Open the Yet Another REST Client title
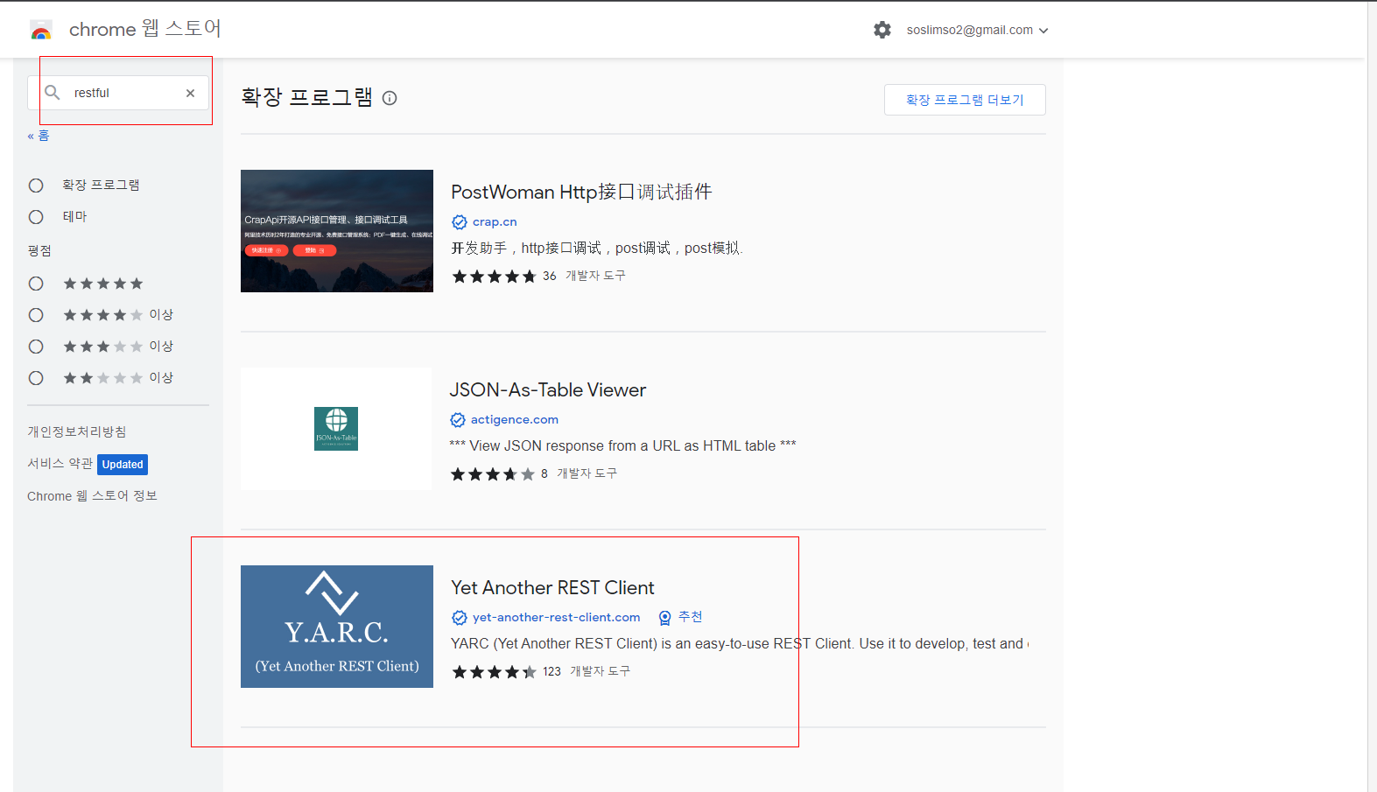This screenshot has width=1377, height=792. coord(552,587)
